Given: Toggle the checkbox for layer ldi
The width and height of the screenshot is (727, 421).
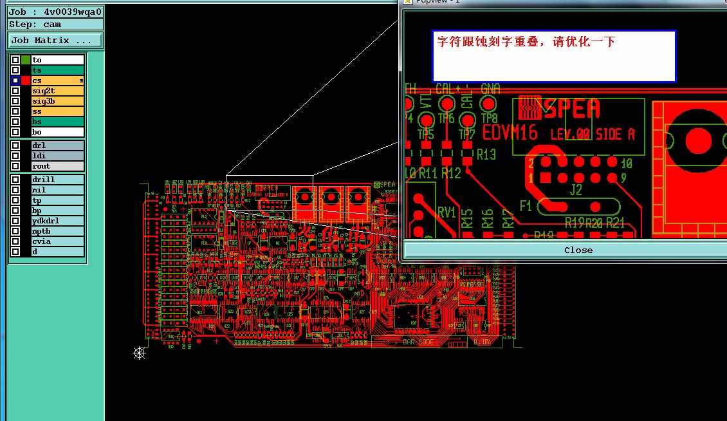Looking at the screenshot, I should tap(15, 156).
